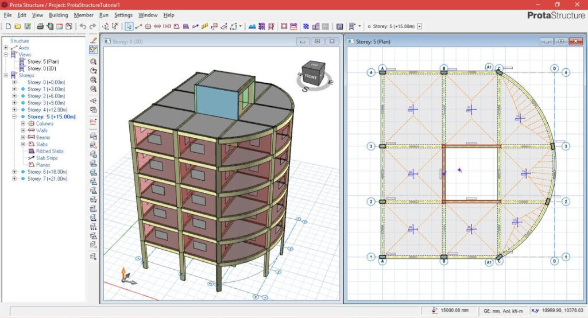Click the pink 3D building model icon
Viewport: 588px width, 318px height.
pyautogui.click(x=316, y=26)
